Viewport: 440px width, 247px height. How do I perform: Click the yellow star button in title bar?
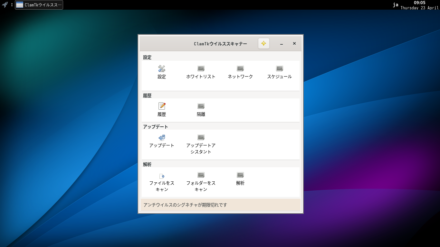[264, 43]
